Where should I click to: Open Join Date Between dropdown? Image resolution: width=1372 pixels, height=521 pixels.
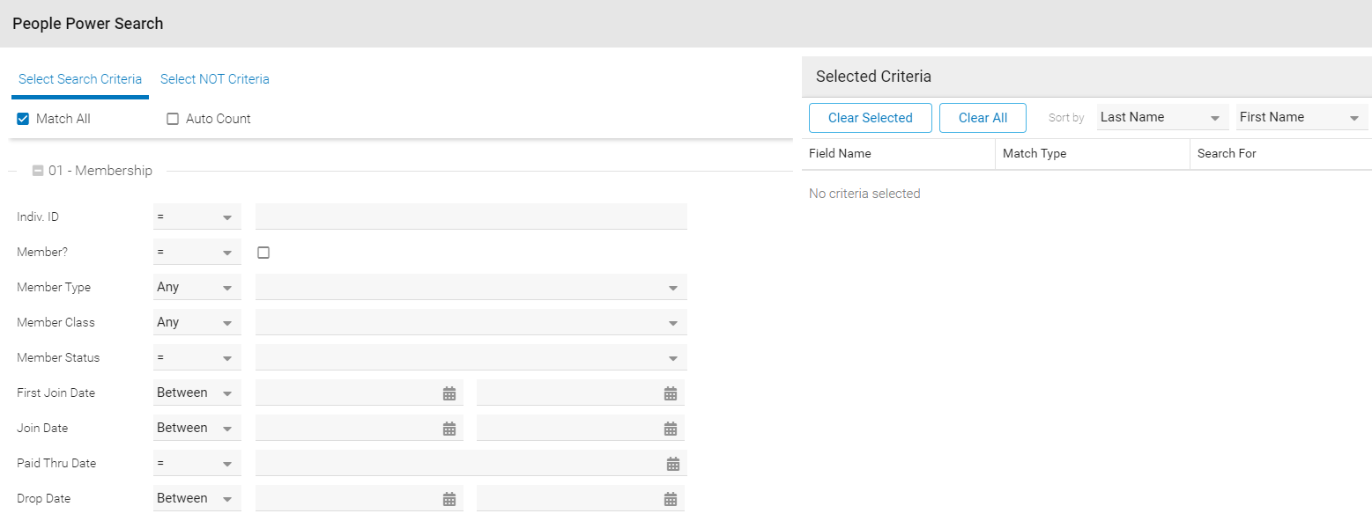click(197, 428)
